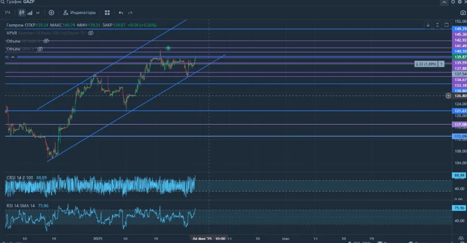Click the compare/add symbol plus icon
Viewport: 467px width, 243px height.
tap(51, 12)
